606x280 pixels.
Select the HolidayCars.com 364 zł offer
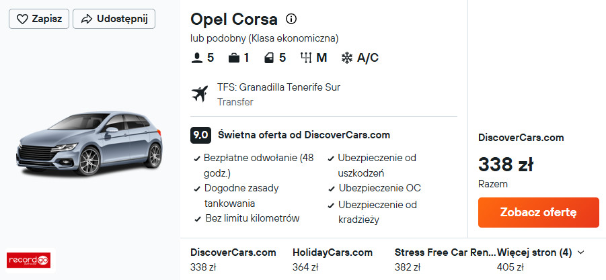pyautogui.click(x=332, y=259)
